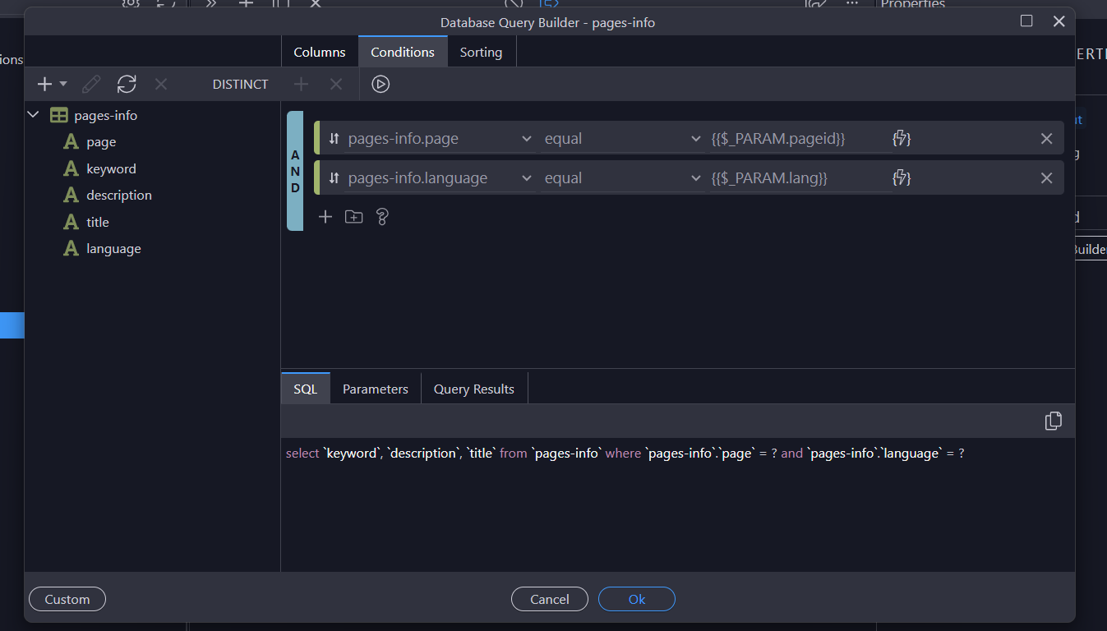Click the Ok button

click(x=636, y=599)
